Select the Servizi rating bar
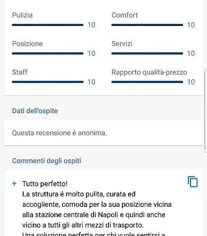Viewport: 207px width, 236px height. tap(147, 53)
